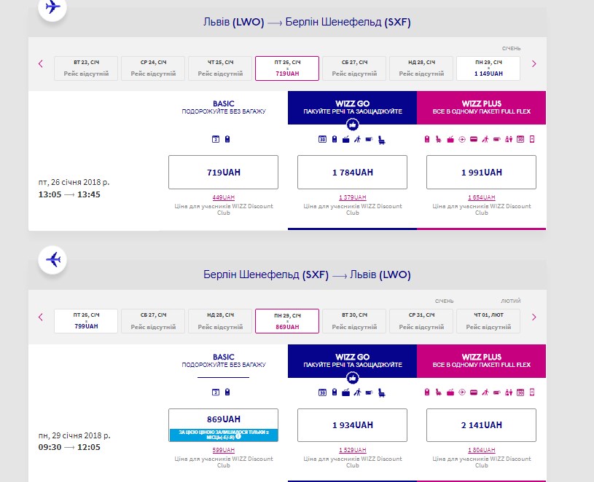The image size is (594, 482).
Task: Choose return BASIC fare 869UAH
Action: click(x=223, y=419)
